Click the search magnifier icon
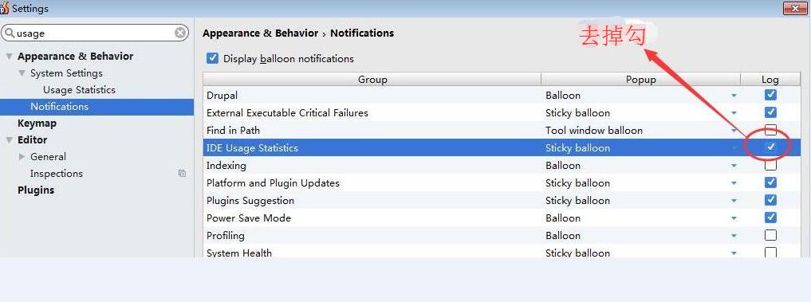Screen dimensions: 811x302 10,33
